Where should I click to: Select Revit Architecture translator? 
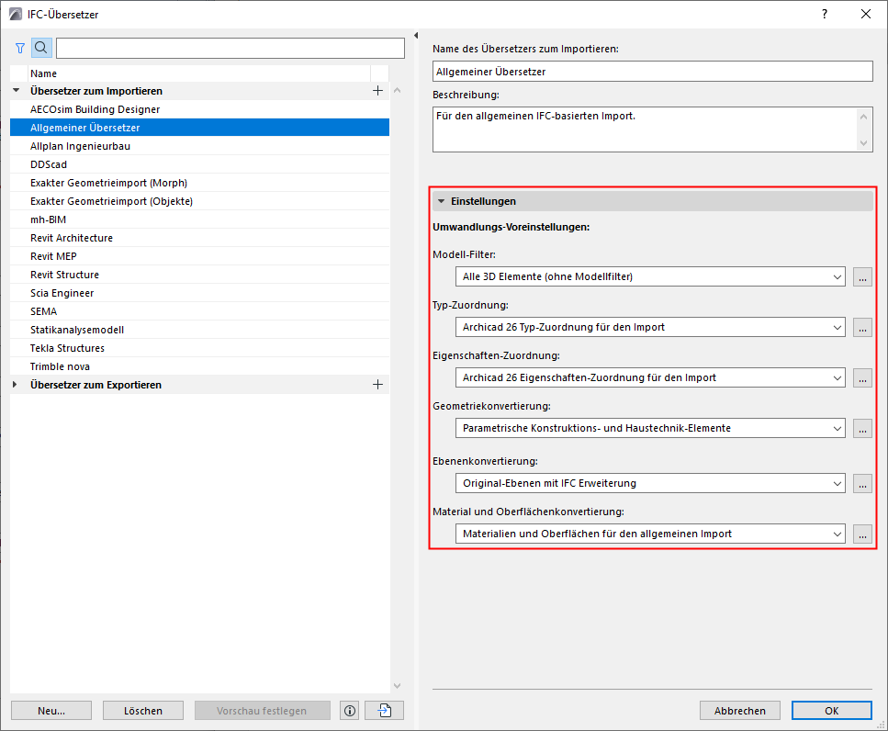[199, 238]
